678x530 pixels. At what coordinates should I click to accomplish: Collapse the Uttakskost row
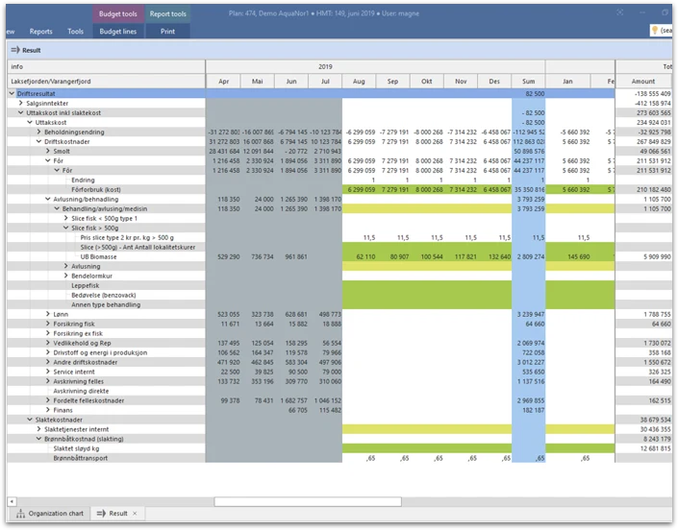pos(30,122)
